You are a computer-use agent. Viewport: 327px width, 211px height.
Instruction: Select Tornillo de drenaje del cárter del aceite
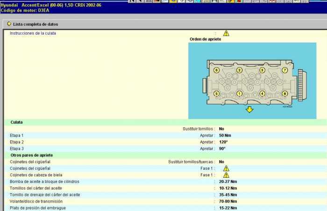pyautogui.click(x=45, y=195)
